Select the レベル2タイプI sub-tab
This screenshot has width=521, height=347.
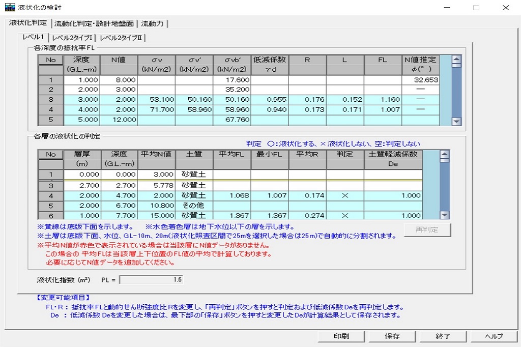click(72, 38)
